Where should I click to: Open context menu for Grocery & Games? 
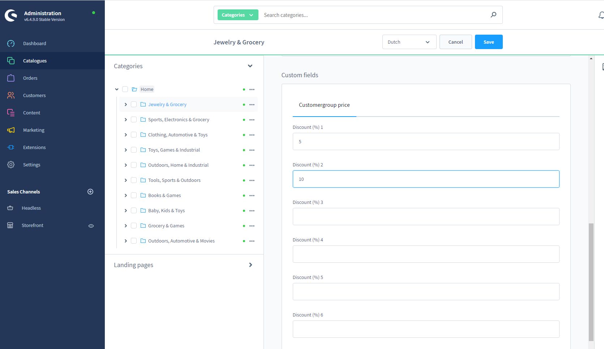(252, 226)
